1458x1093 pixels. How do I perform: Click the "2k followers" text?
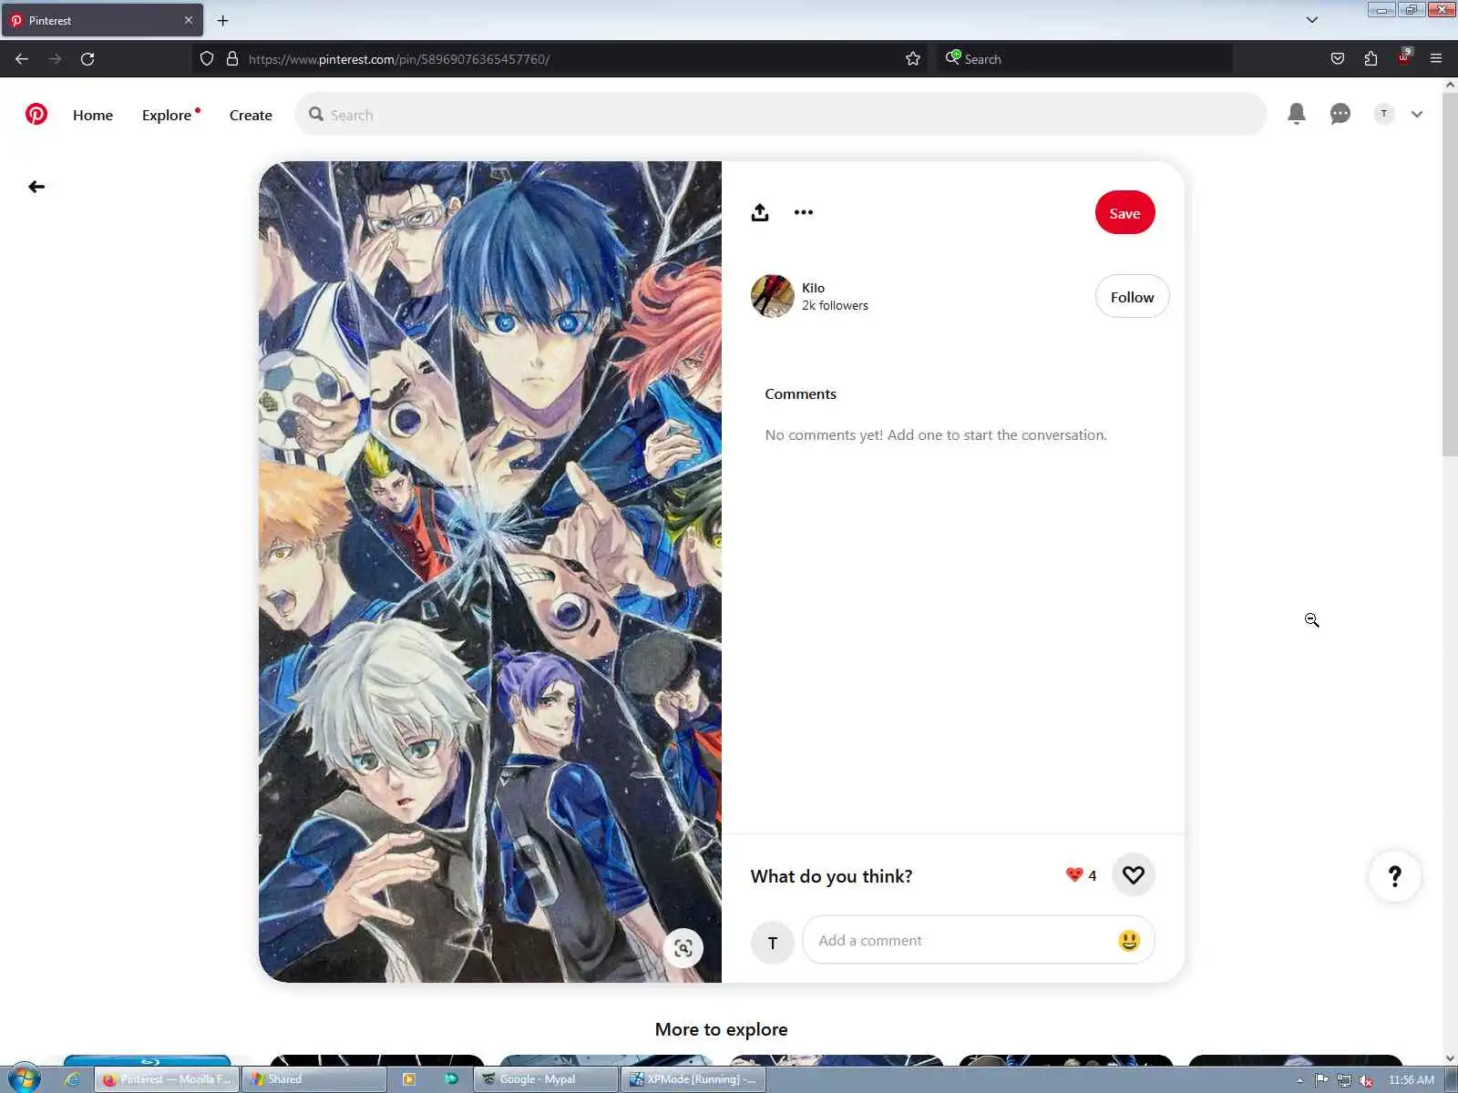click(835, 306)
